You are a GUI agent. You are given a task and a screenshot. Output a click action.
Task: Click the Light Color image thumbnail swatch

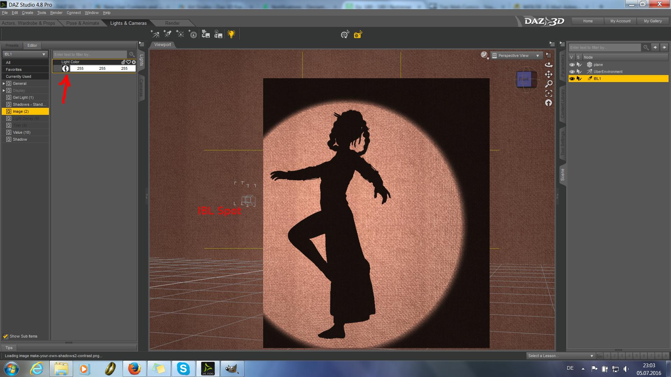65,69
